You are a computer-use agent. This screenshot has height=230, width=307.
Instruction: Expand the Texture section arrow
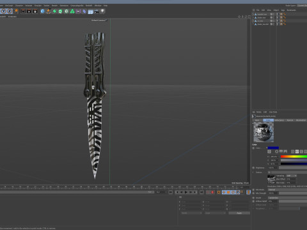(x=253, y=172)
